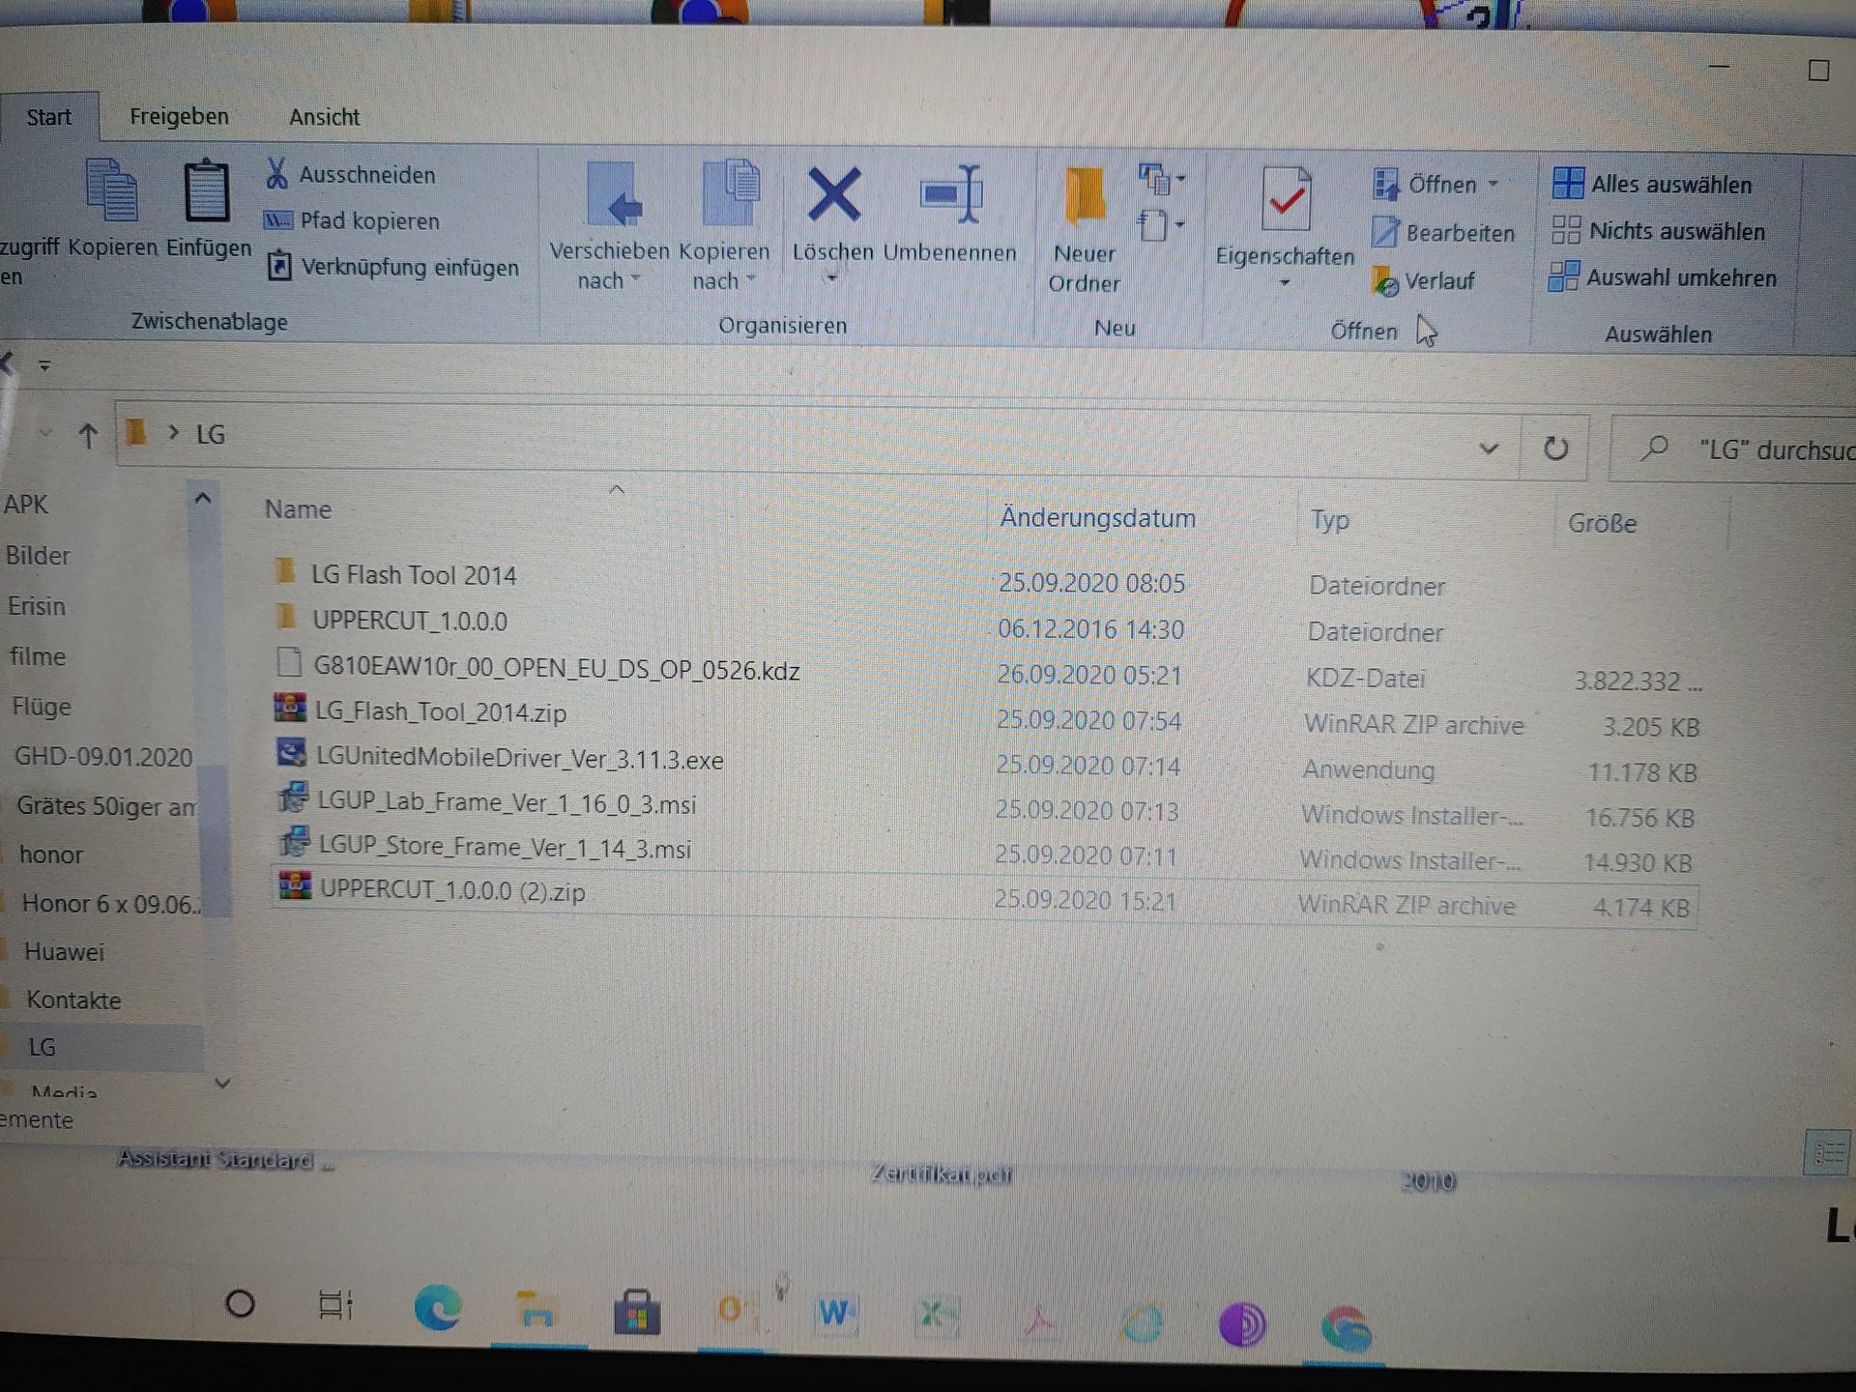The image size is (1856, 1392).
Task: Click the Kopieren clipboard icon
Action: click(x=112, y=190)
